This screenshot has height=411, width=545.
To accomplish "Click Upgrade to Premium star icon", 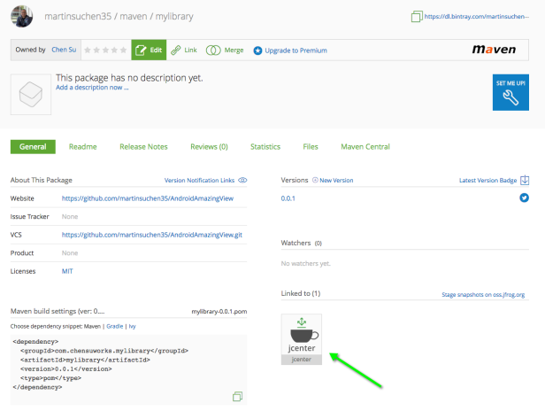I will click(x=257, y=50).
